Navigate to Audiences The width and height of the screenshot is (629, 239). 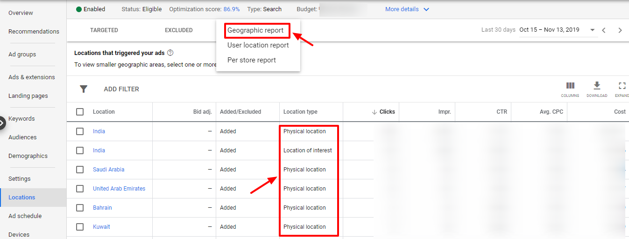22,137
